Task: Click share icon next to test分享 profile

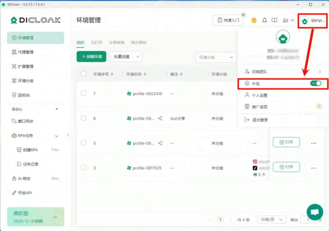Action: [x=160, y=118]
